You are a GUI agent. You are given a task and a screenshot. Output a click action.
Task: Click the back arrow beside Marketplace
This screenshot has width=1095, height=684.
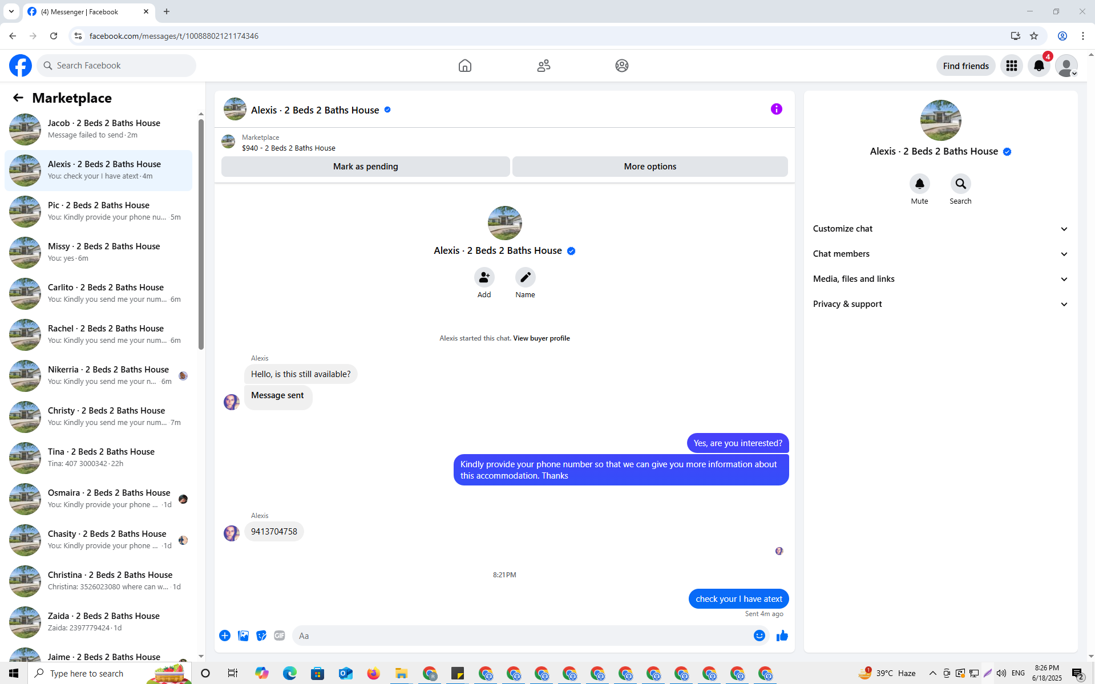point(18,98)
